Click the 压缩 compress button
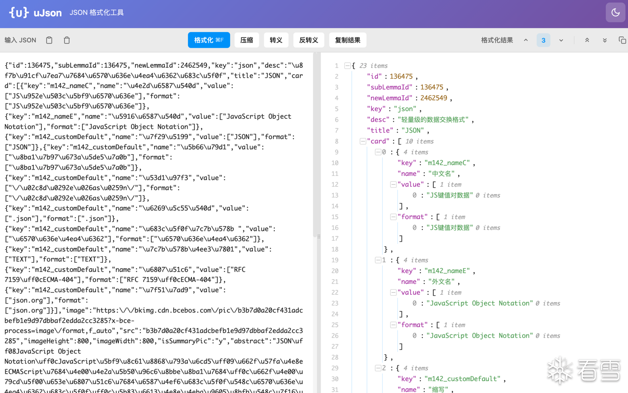628x393 pixels. (x=247, y=40)
